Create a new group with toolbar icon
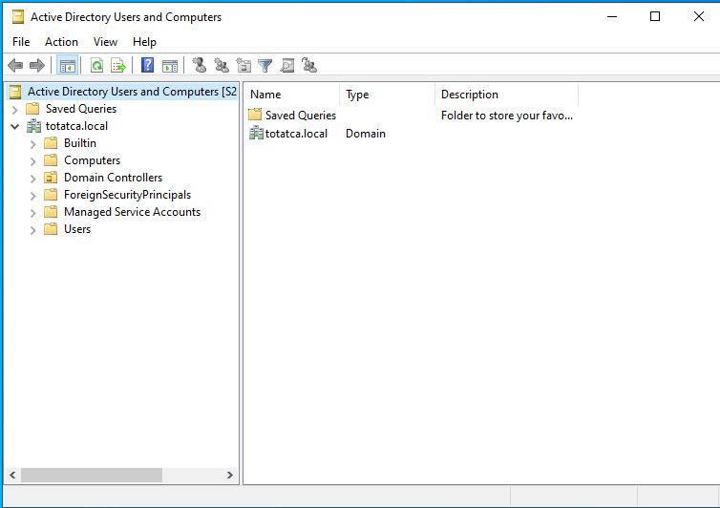Viewport: 720px width, 508px height. tap(222, 65)
